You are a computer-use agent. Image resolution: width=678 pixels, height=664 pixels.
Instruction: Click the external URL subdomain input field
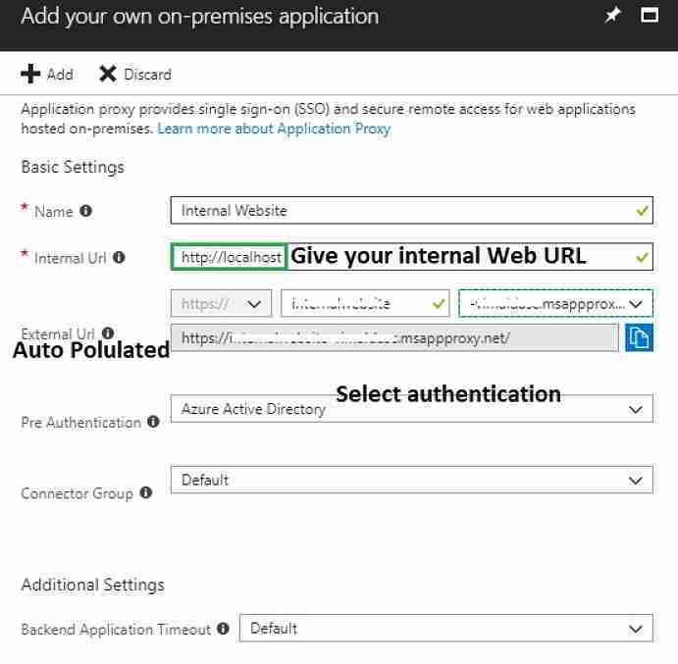pos(365,303)
